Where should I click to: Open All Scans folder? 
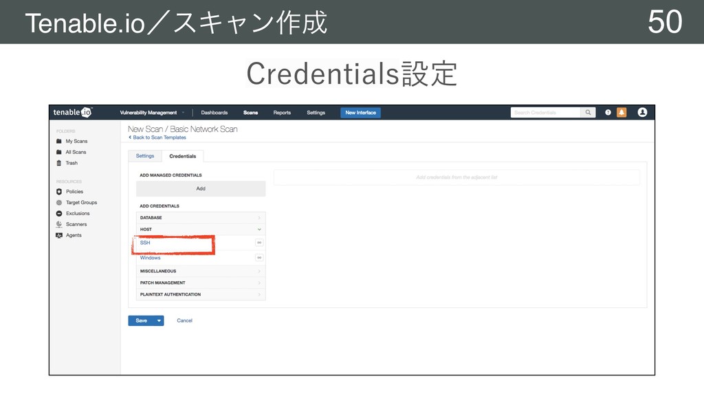pos(76,152)
